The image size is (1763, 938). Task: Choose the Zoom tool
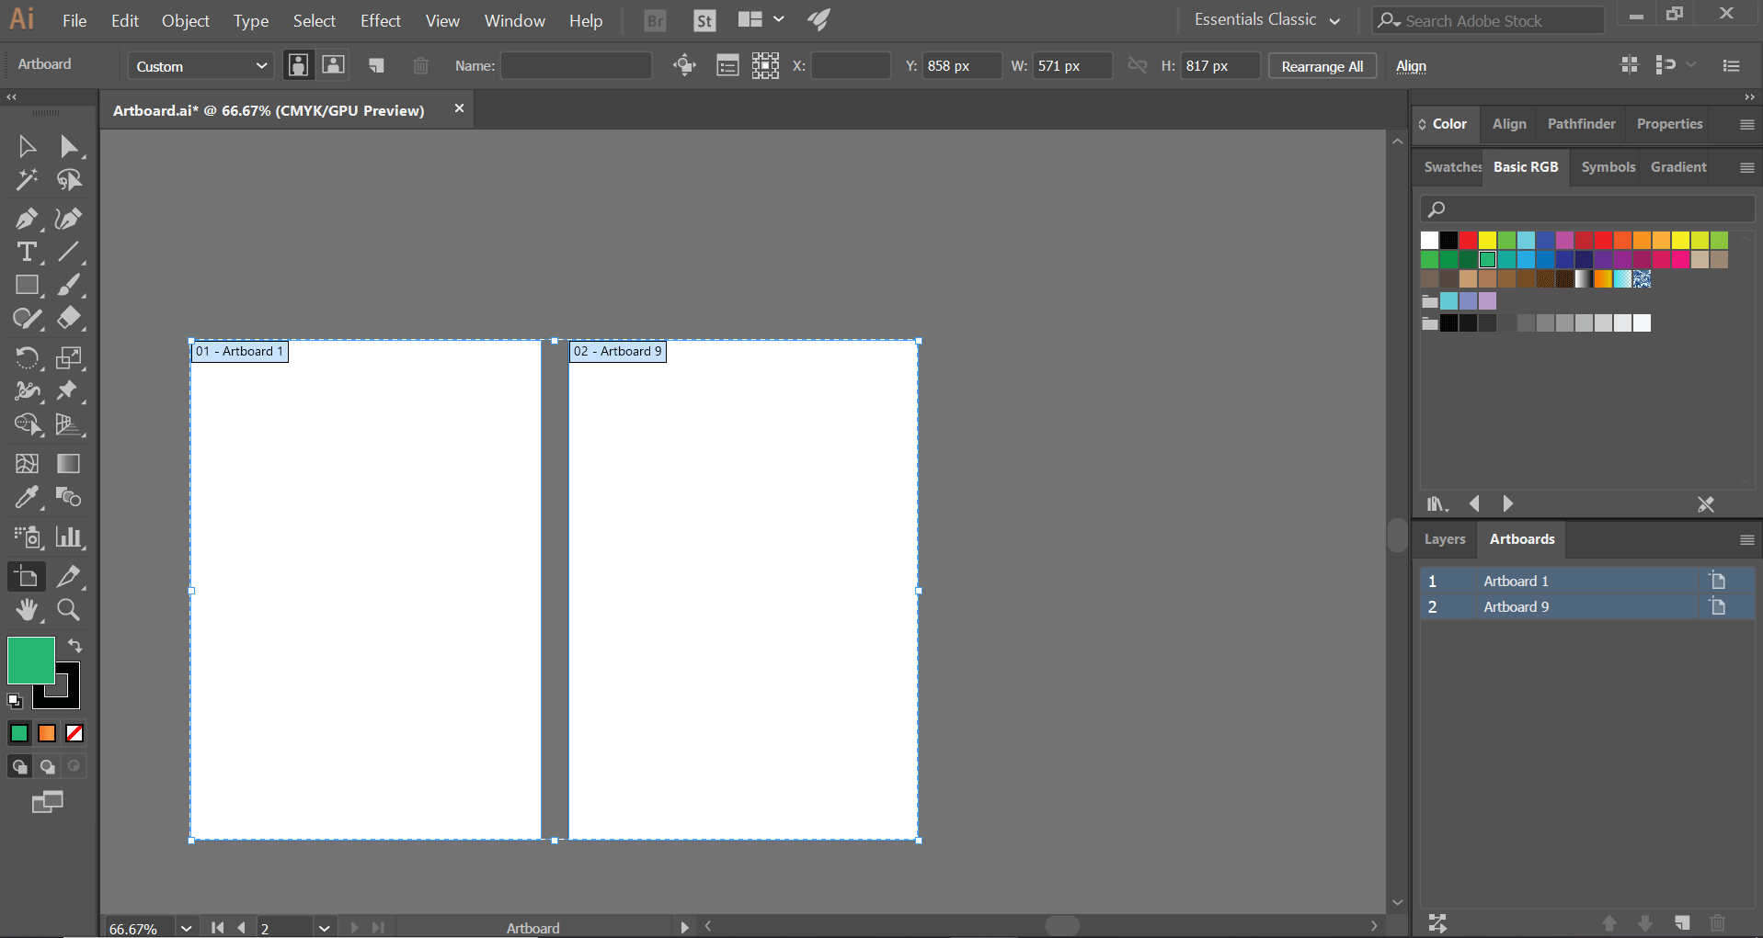click(69, 610)
